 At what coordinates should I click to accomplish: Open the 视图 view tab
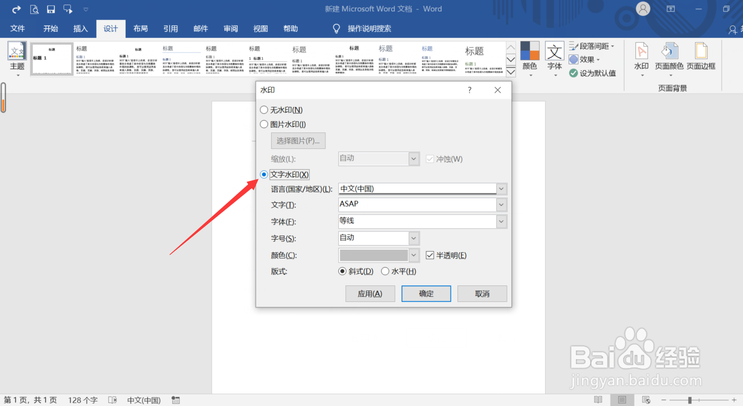(x=261, y=29)
